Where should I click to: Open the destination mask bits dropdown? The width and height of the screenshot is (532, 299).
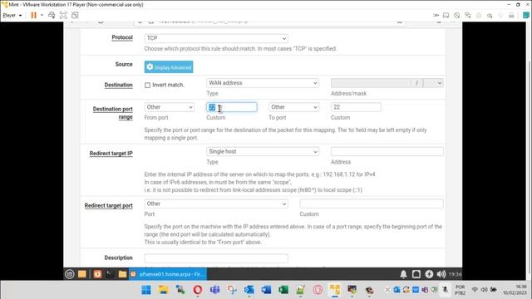click(x=433, y=83)
